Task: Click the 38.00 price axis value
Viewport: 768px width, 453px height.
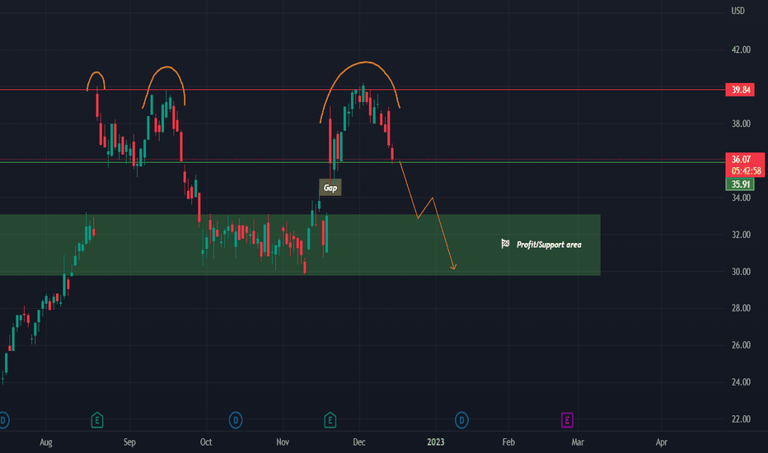Action: pyautogui.click(x=741, y=124)
